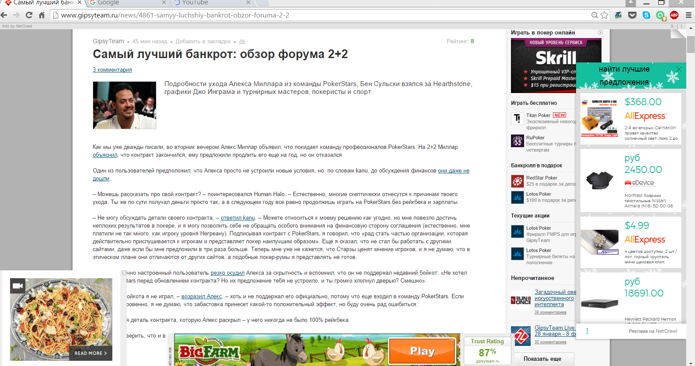Image resolution: width=695 pixels, height=366 pixels.
Task: Switch to the Google tab
Action: click(x=127, y=3)
